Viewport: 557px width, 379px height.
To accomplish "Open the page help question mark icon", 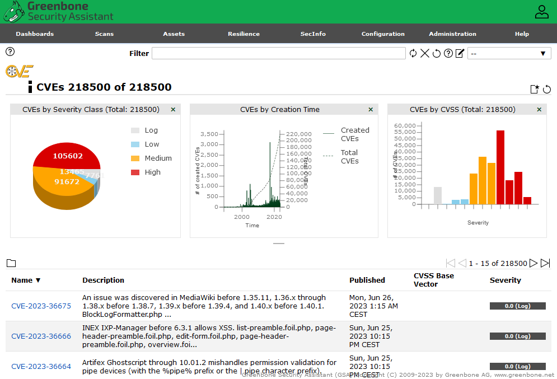I will 10,52.
